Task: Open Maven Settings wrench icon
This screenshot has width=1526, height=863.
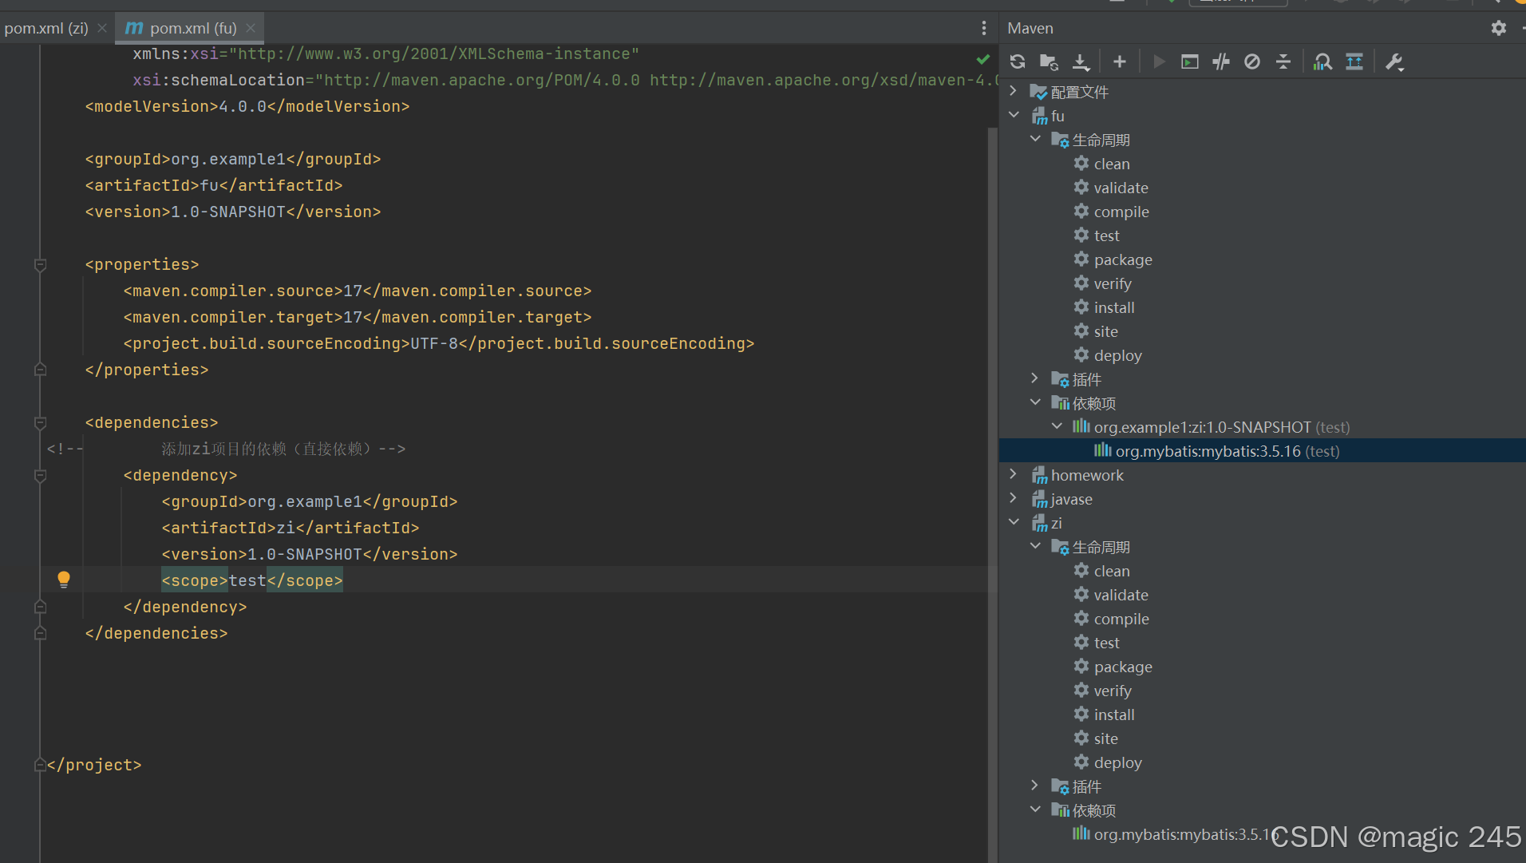Action: 1394,61
